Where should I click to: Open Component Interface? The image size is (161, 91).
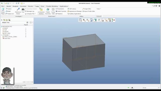point(41,11)
